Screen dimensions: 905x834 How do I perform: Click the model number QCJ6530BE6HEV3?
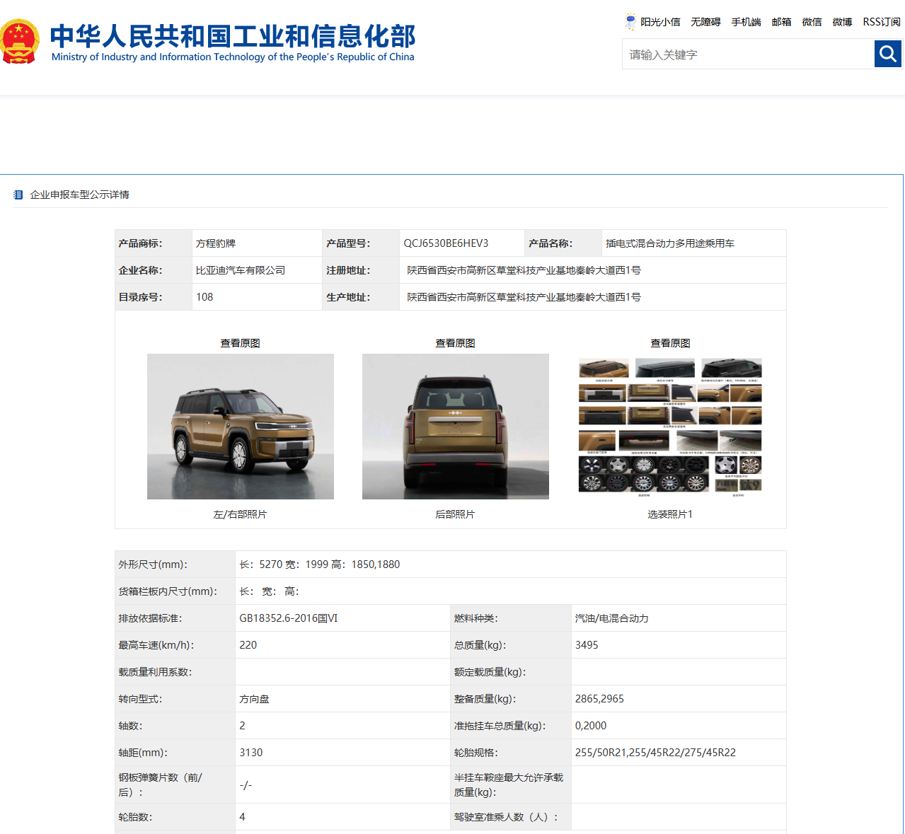click(446, 243)
